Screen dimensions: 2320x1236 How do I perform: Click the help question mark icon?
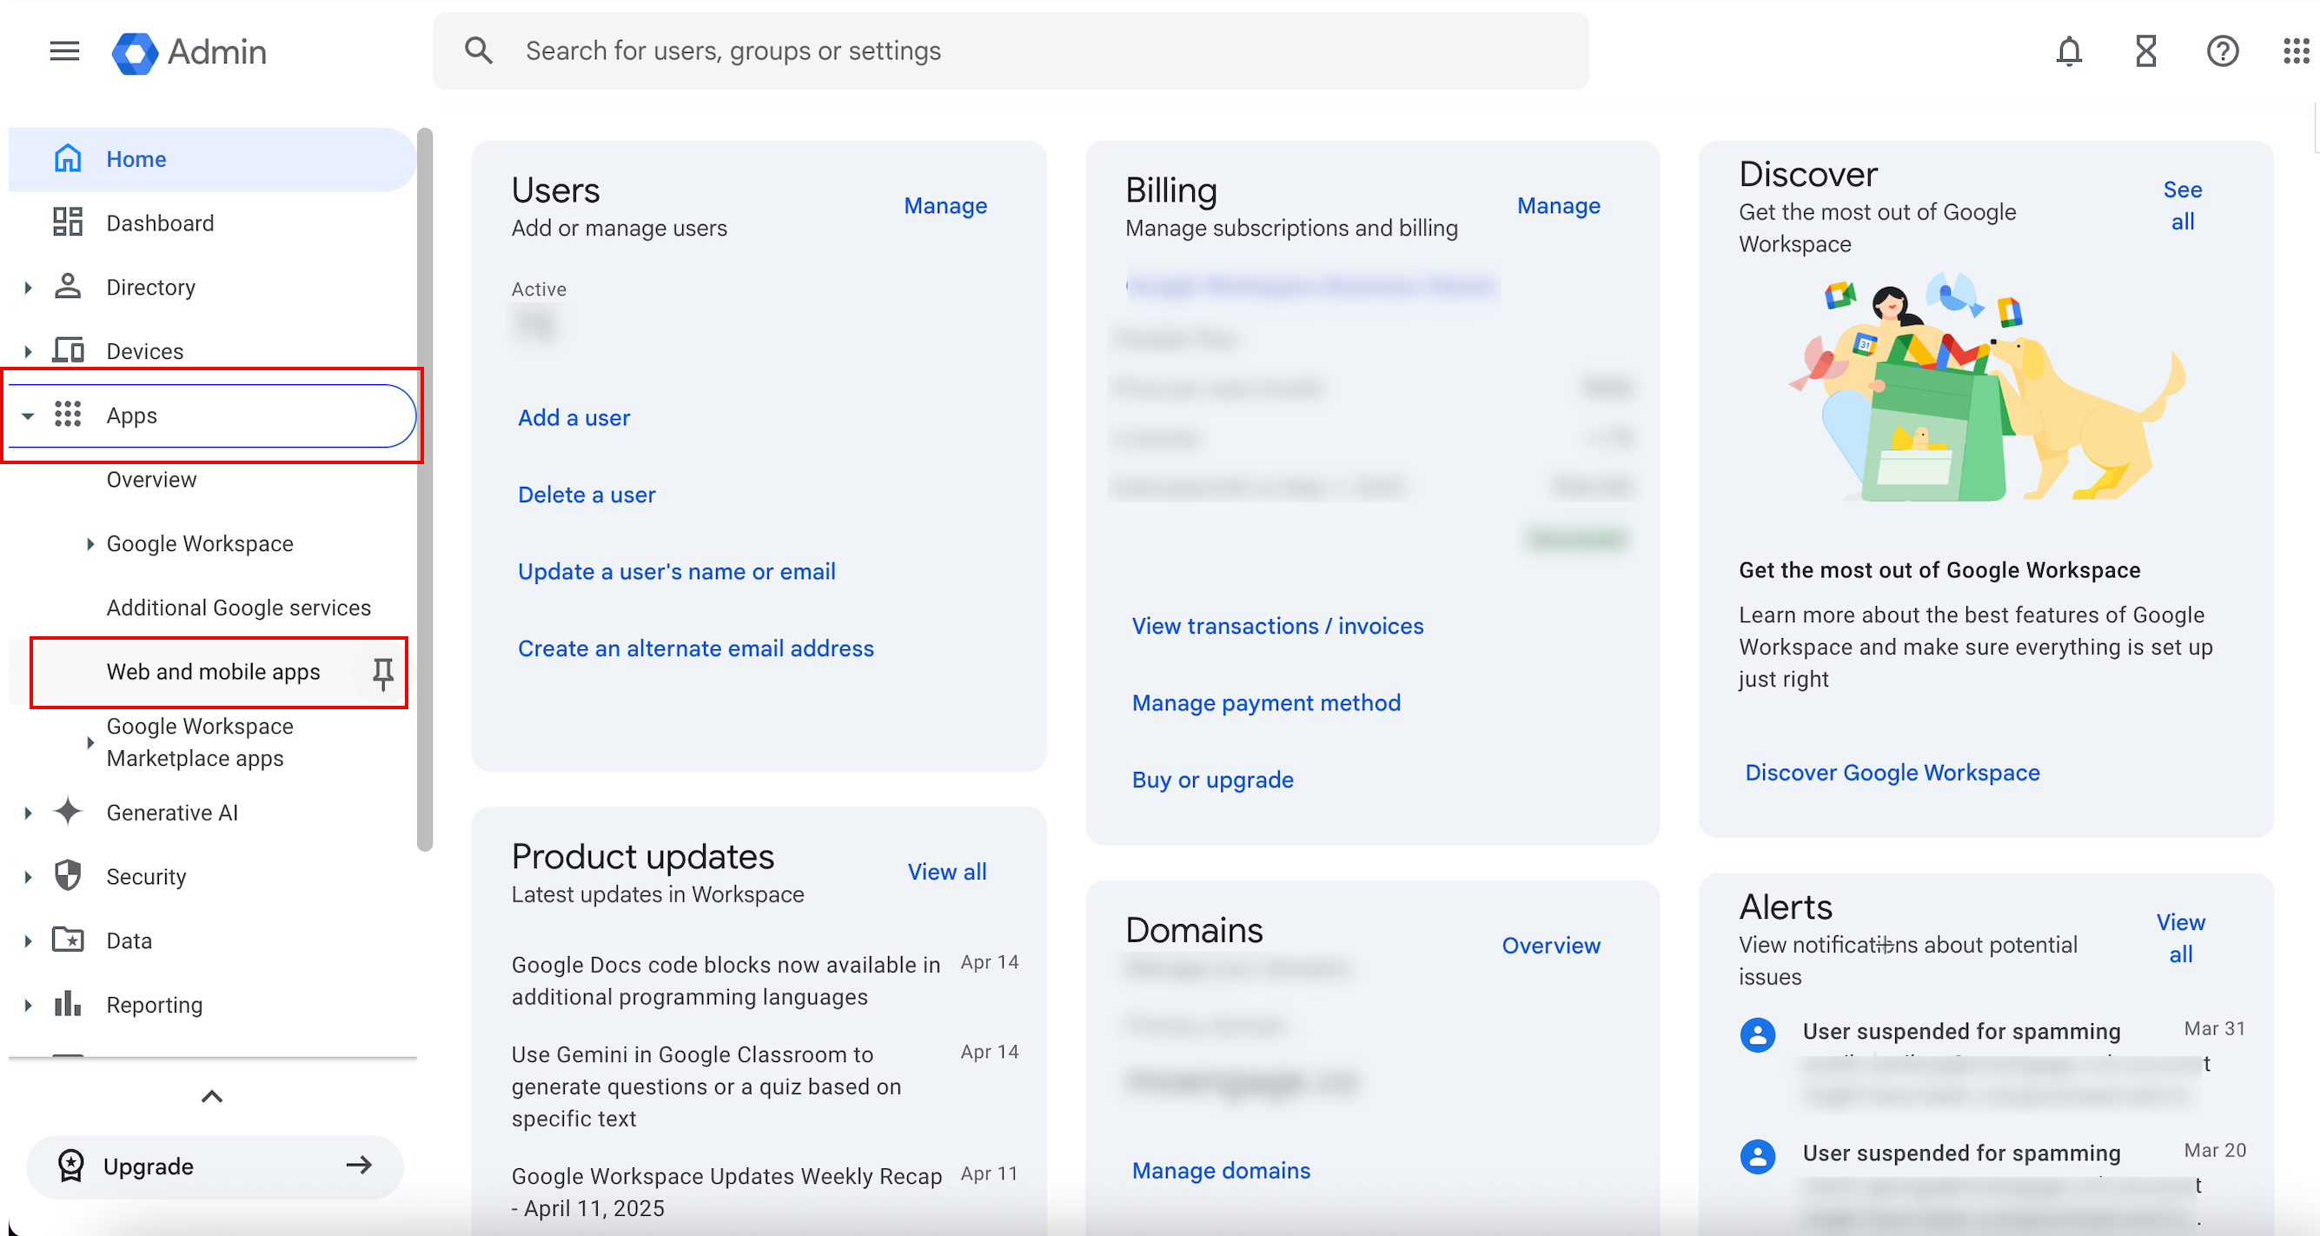pyautogui.click(x=2222, y=51)
